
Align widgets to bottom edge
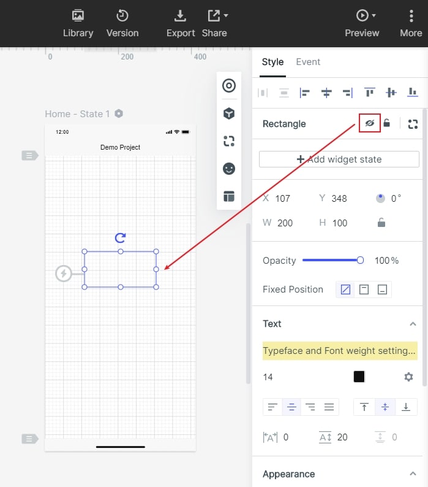(412, 93)
